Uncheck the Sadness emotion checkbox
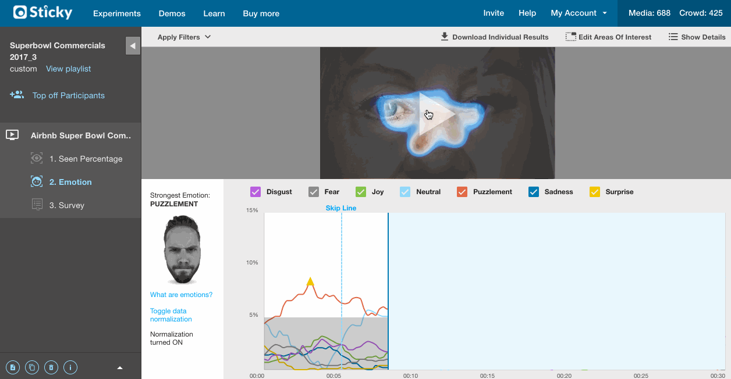 tap(533, 192)
